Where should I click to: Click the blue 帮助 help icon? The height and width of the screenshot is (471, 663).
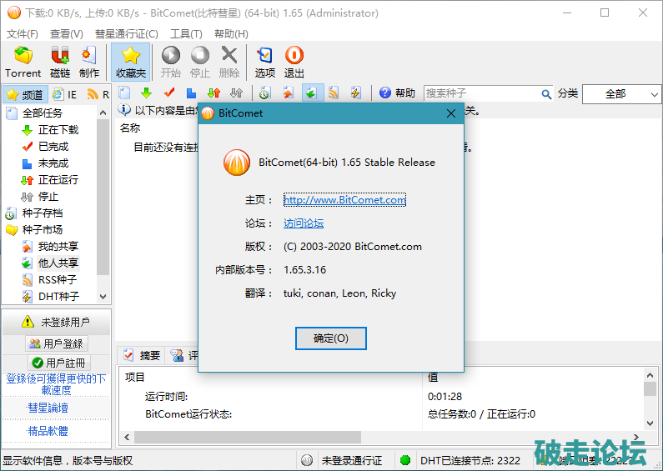click(x=386, y=93)
